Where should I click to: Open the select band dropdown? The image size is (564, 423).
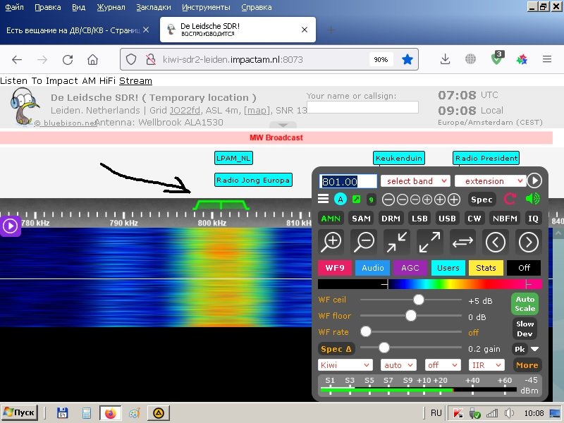pyautogui.click(x=415, y=181)
